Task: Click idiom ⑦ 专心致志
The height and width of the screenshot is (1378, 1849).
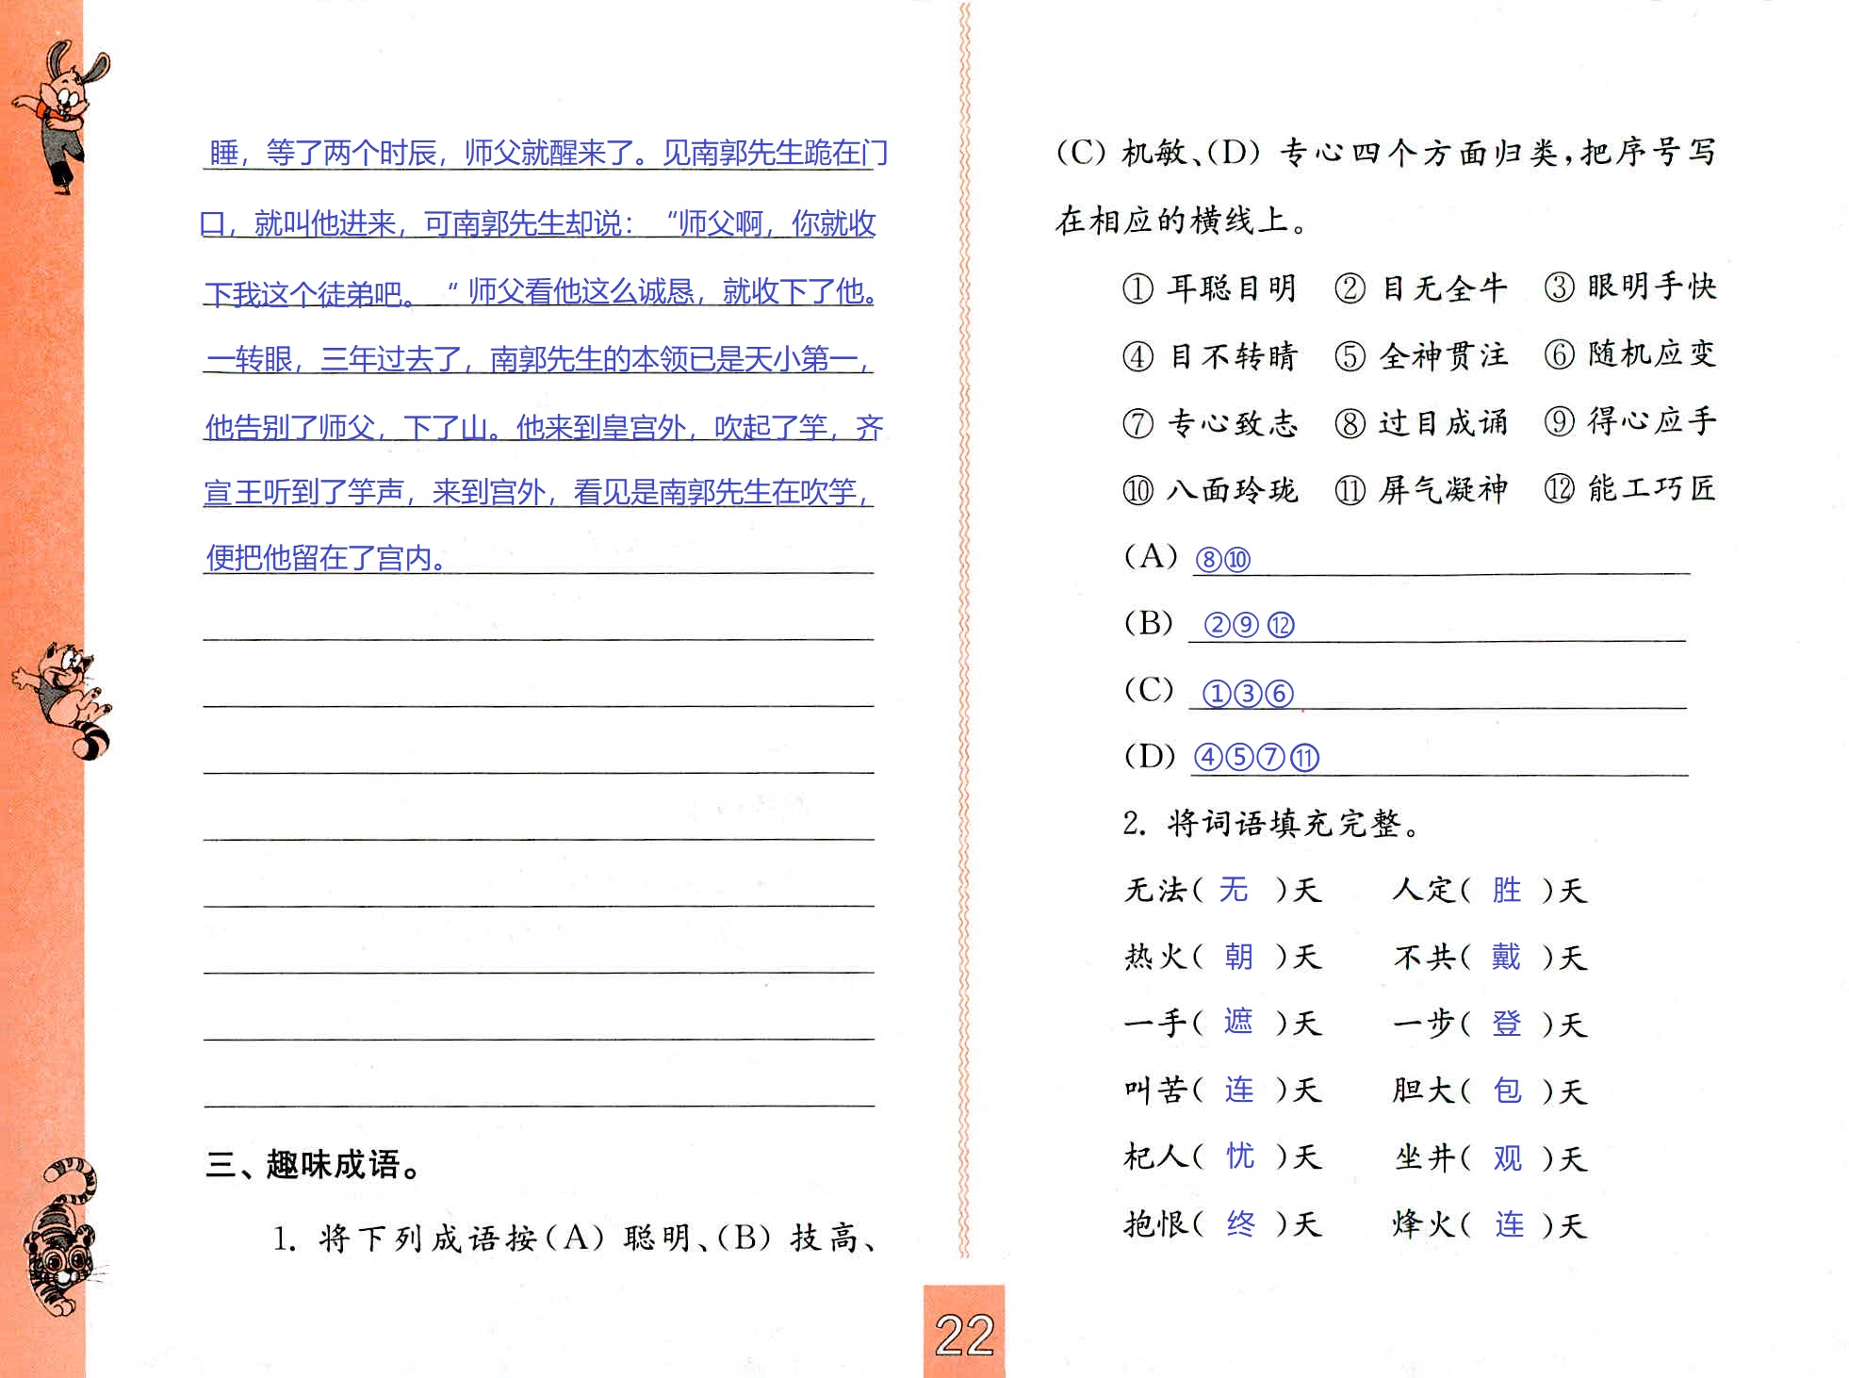Action: click(x=1210, y=423)
